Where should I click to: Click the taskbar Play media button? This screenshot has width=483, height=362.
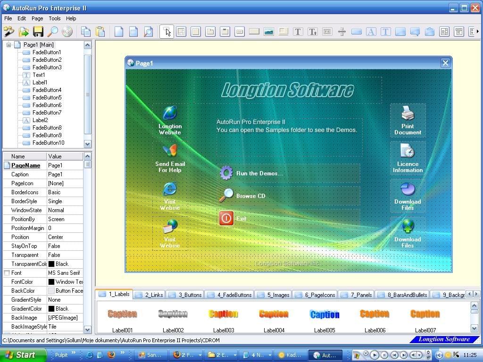(375, 355)
